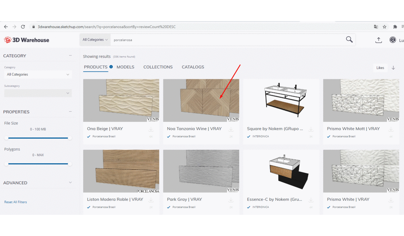This screenshot has height=236, width=404.
Task: Click Polygons slider right handle
Action: coord(70,164)
